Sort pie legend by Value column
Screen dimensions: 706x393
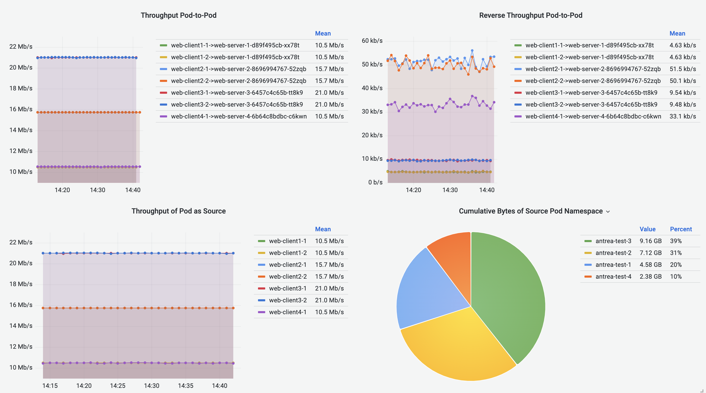point(647,229)
